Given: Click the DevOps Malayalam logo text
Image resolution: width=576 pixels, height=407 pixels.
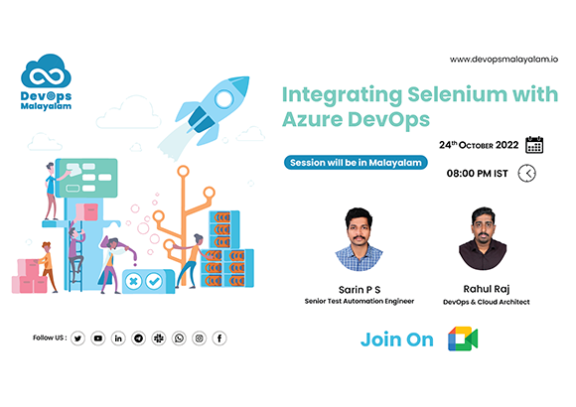Looking at the screenshot, I should [x=46, y=101].
